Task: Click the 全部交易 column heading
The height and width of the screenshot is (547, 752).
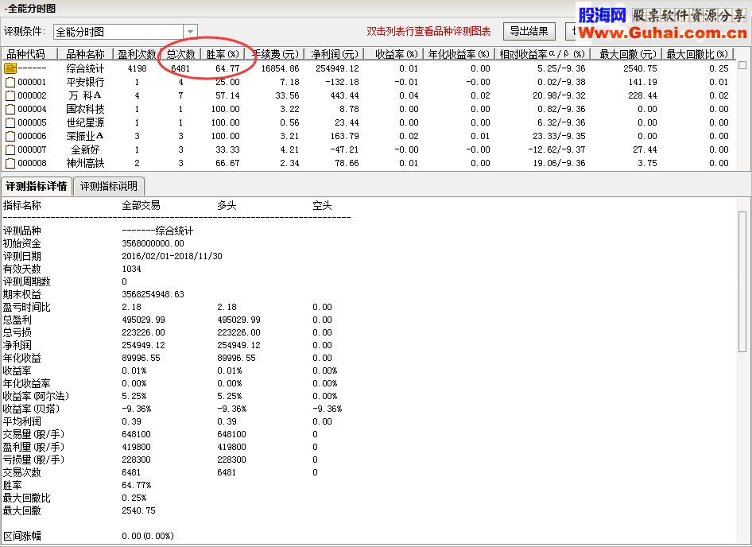Action: tap(141, 206)
